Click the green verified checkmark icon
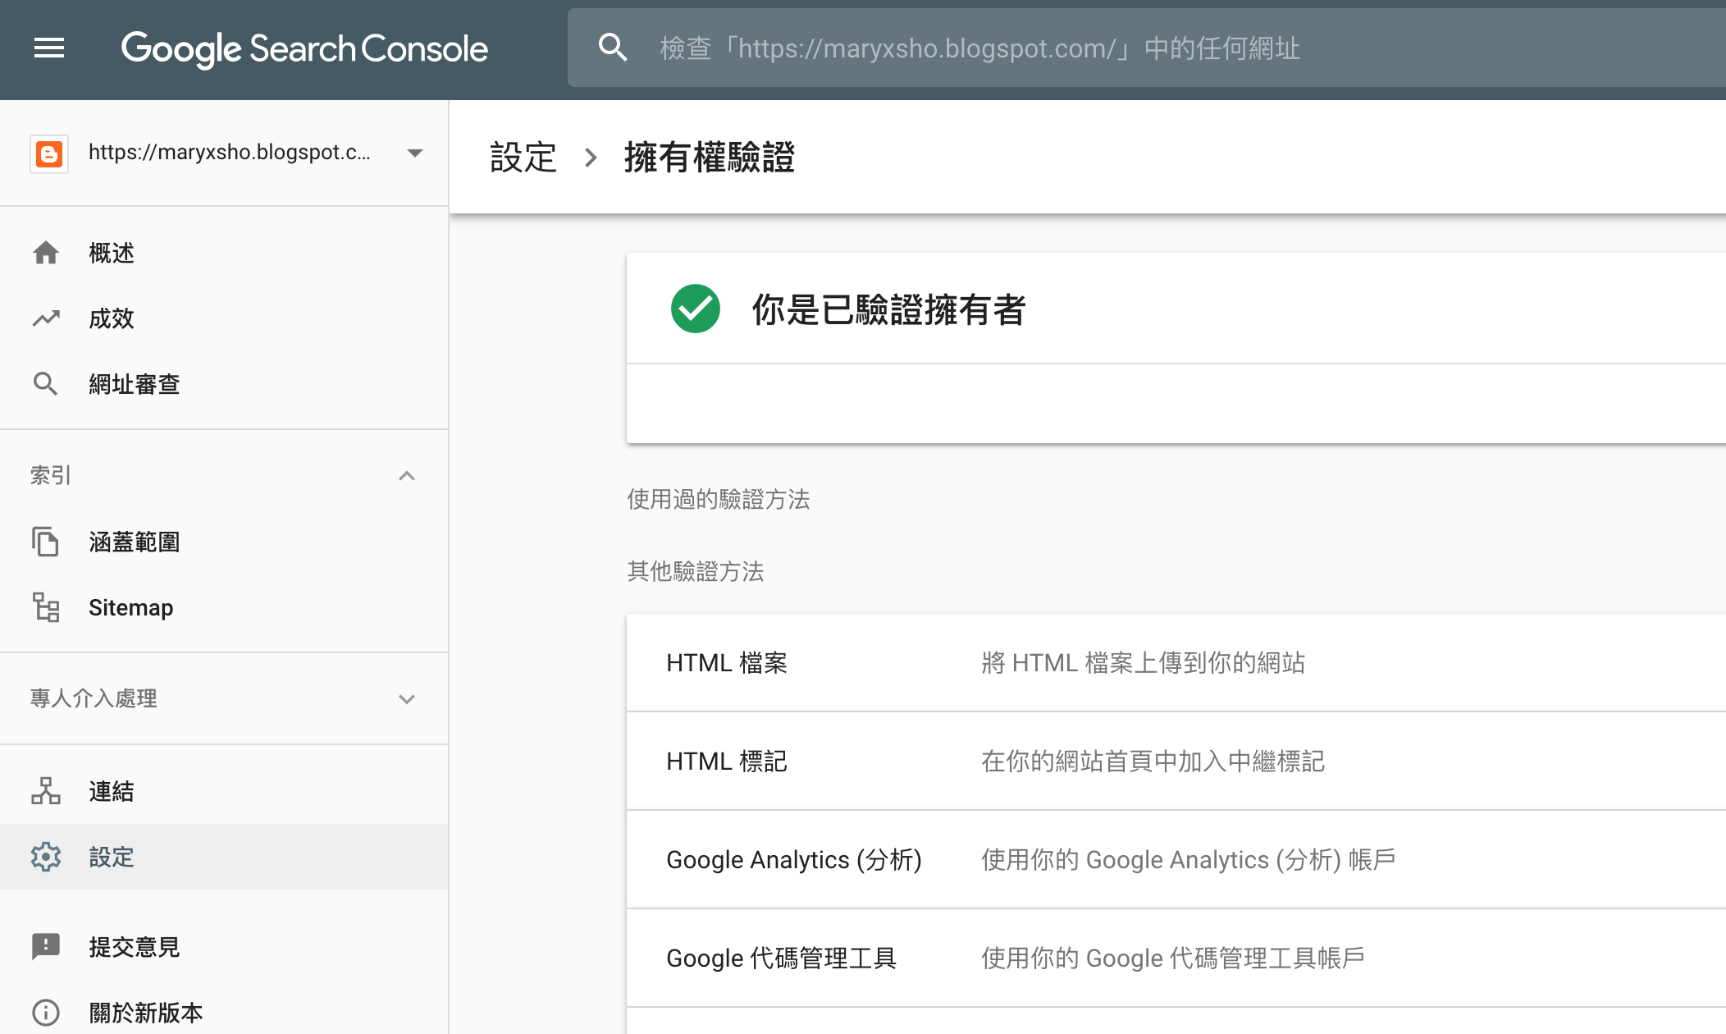 click(696, 309)
